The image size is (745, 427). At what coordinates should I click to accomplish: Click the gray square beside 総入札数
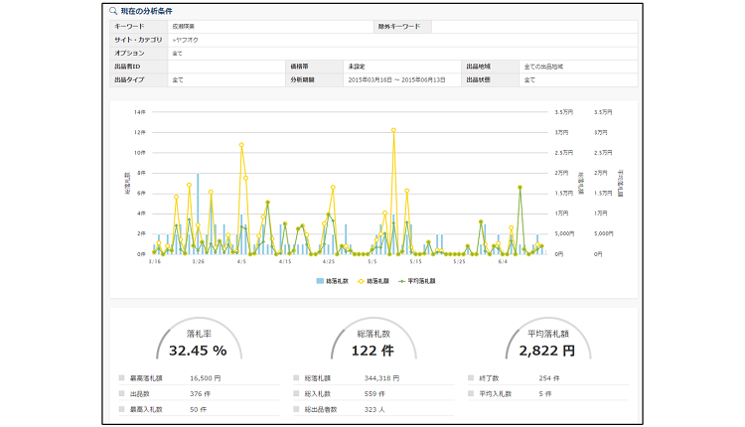(295, 393)
